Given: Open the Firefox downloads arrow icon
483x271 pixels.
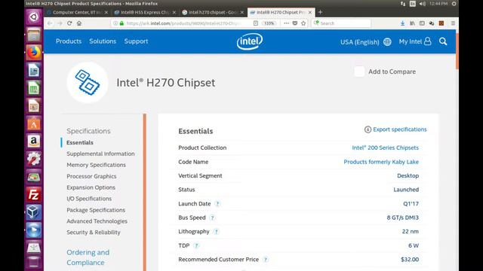Looking at the screenshot, I should [402, 23].
